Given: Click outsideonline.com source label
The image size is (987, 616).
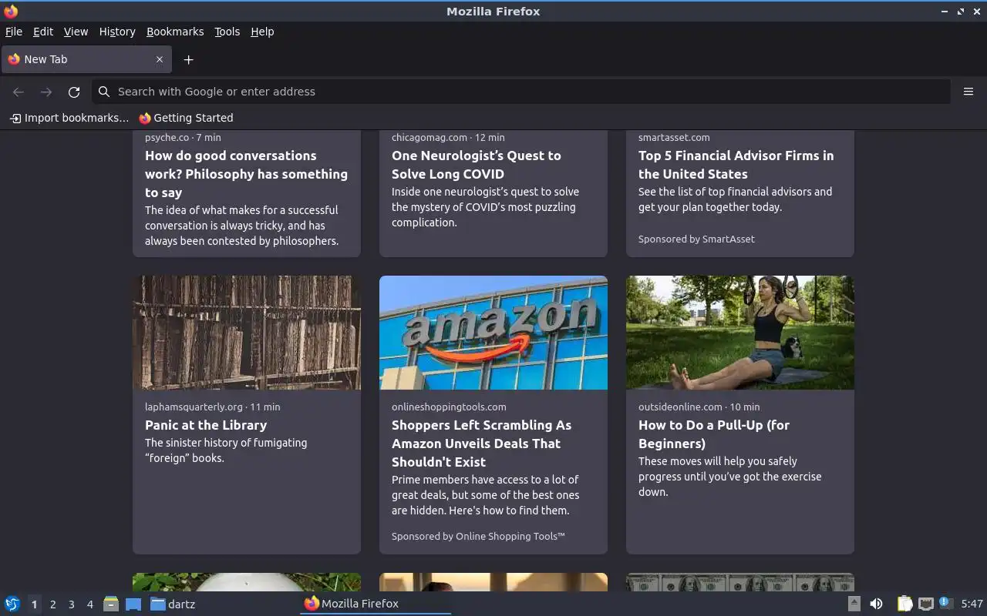Looking at the screenshot, I should point(680,407).
